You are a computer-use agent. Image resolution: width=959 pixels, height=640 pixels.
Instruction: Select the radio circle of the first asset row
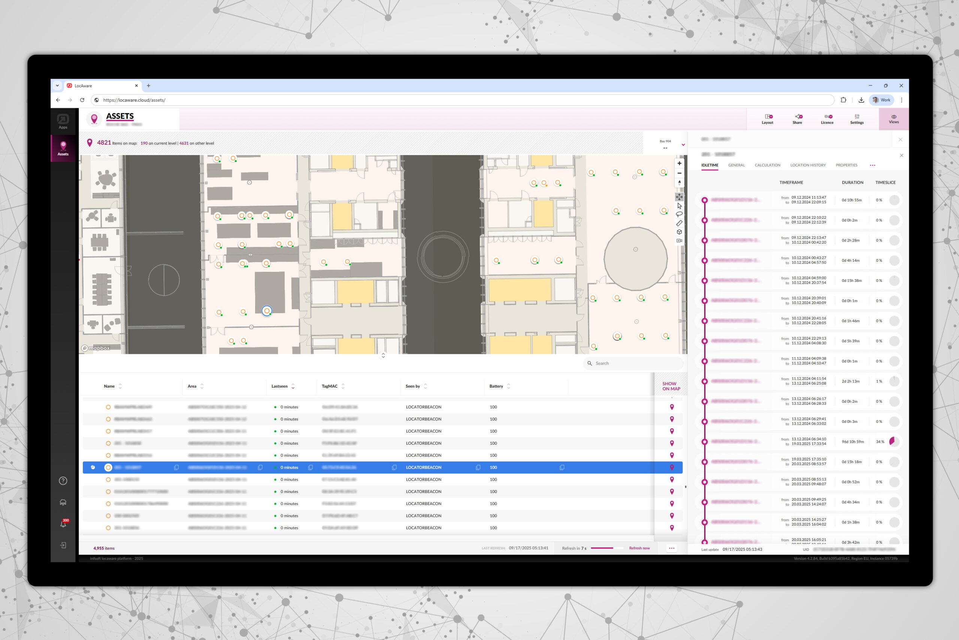pos(108,407)
